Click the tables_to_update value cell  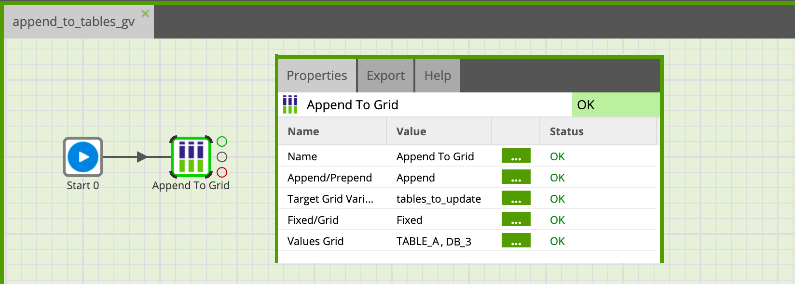coord(439,199)
